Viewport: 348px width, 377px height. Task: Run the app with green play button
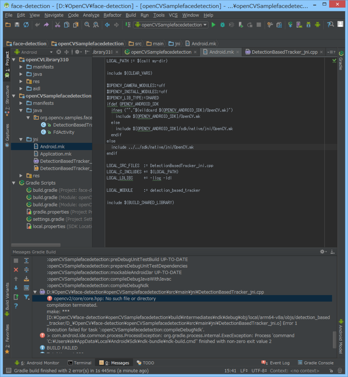point(213,25)
